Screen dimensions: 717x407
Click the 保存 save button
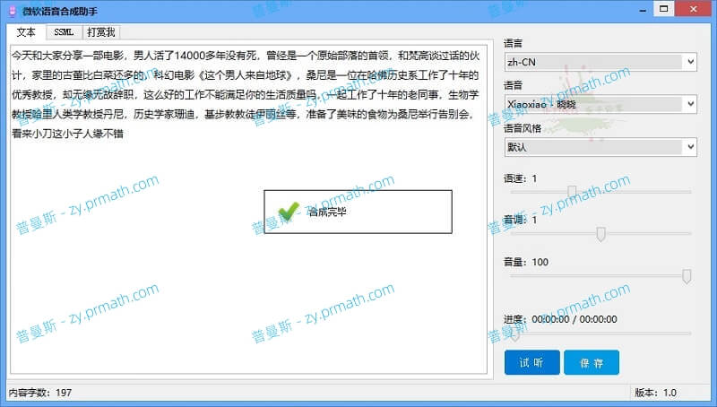pos(592,363)
